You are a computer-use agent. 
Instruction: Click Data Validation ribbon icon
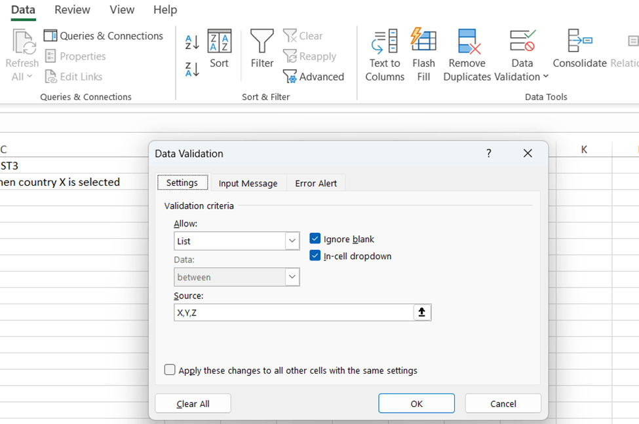[522, 41]
